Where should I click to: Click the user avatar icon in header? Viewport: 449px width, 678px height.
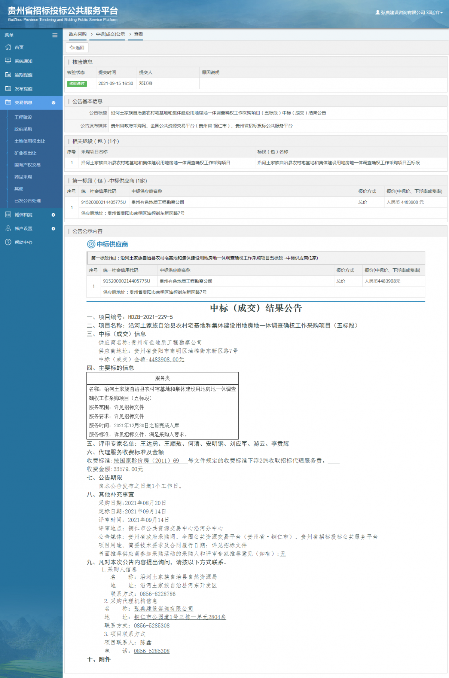click(x=378, y=12)
